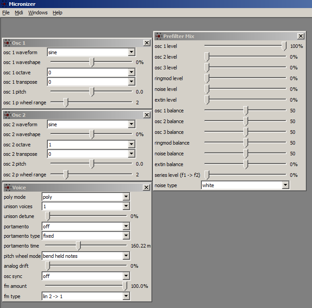Click the osc 2 level slider handle
The image size is (312, 308).
(x=207, y=57)
